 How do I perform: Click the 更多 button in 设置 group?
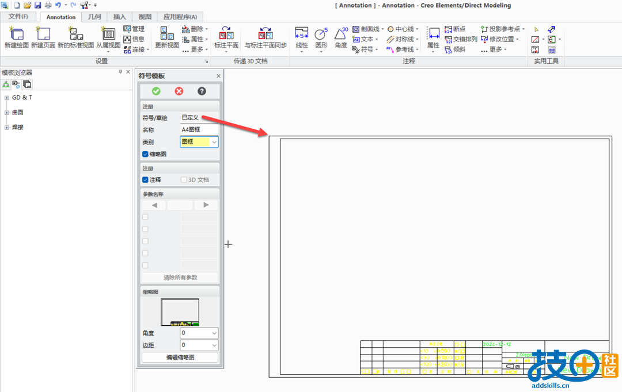click(x=195, y=49)
